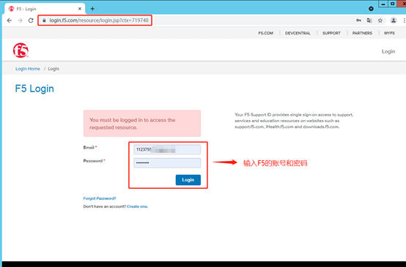Open the F5.COM top navigation link

coord(266,33)
